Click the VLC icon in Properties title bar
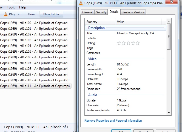This screenshot has width=182, height=132. tap(81, 3)
